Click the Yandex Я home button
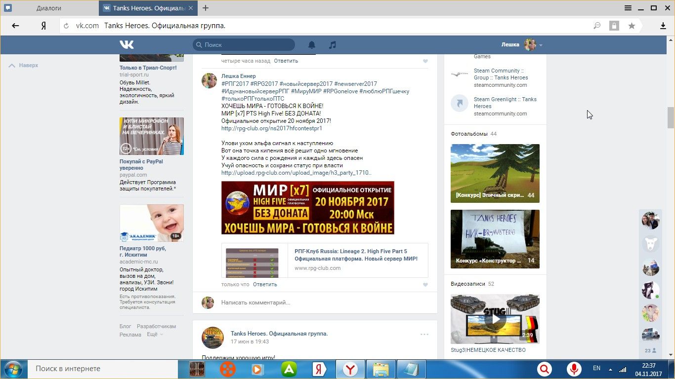675x379 pixels. [43, 26]
